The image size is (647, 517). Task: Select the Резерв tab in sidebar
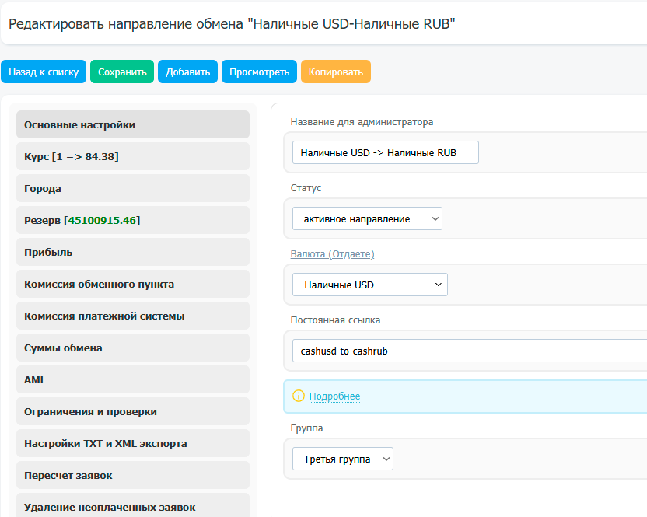[132, 220]
